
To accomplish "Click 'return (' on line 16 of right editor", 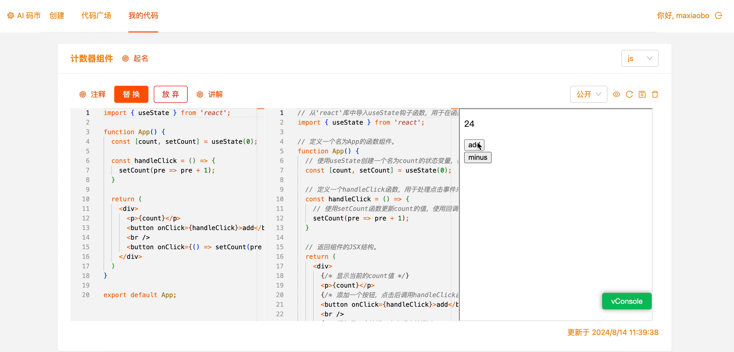I will (321, 256).
